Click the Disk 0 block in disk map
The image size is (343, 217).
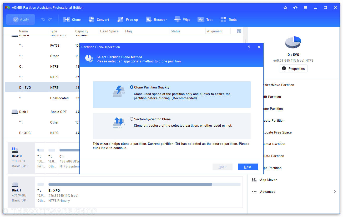[x=21, y=158]
